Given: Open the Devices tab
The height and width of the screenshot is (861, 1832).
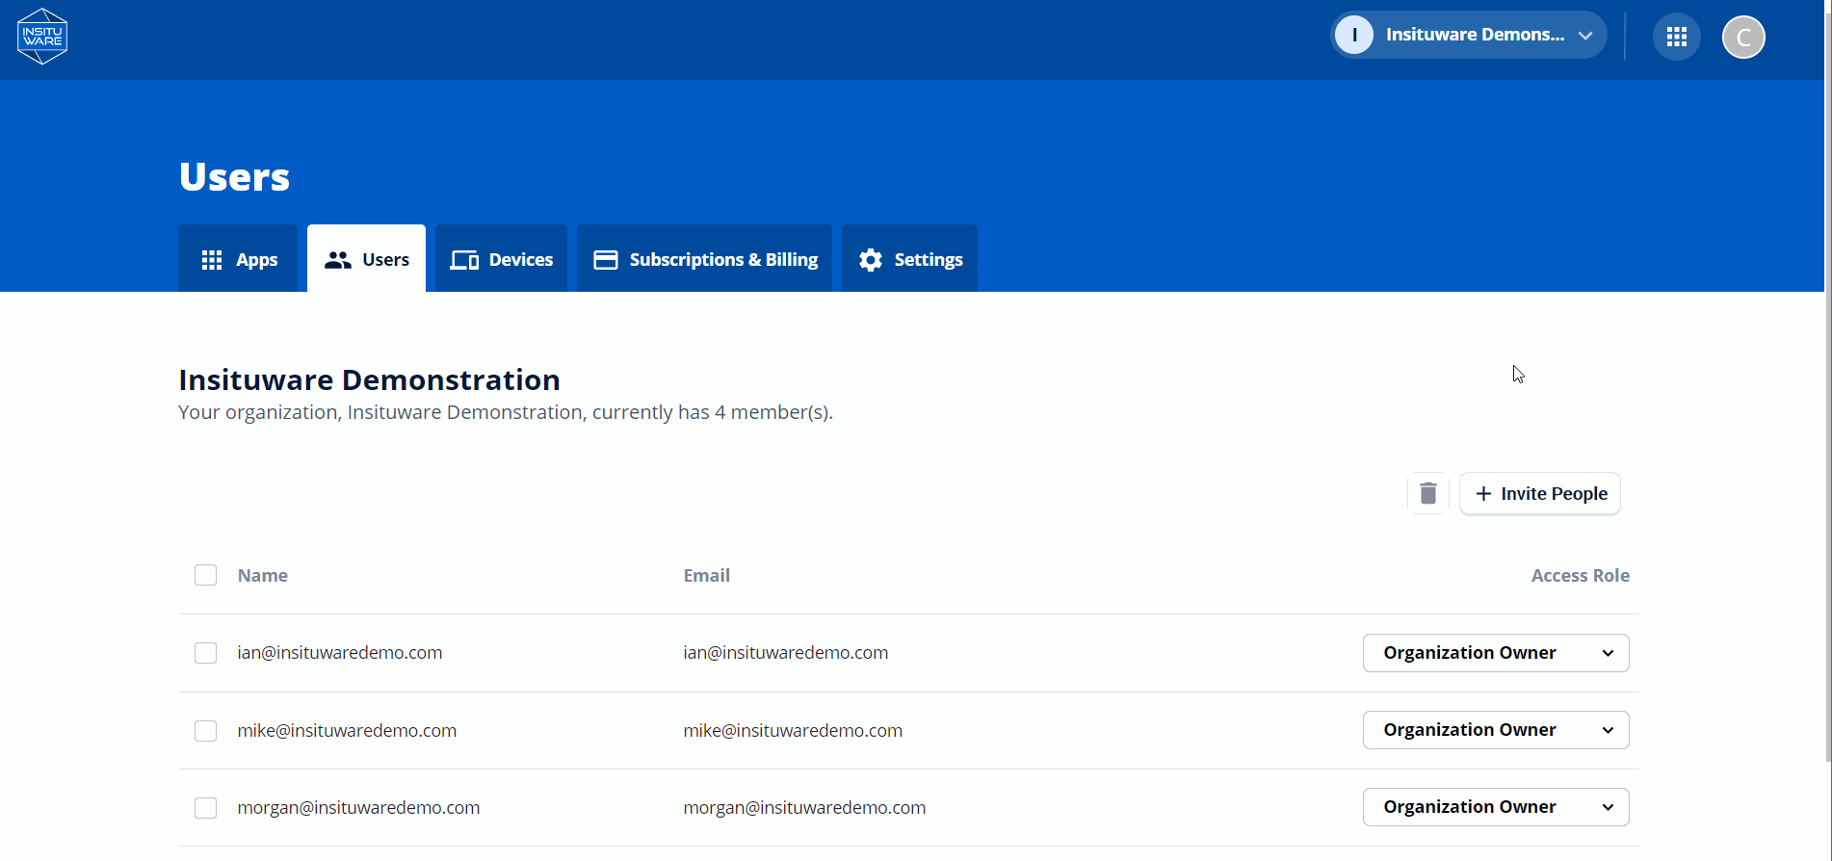Looking at the screenshot, I should 501,259.
